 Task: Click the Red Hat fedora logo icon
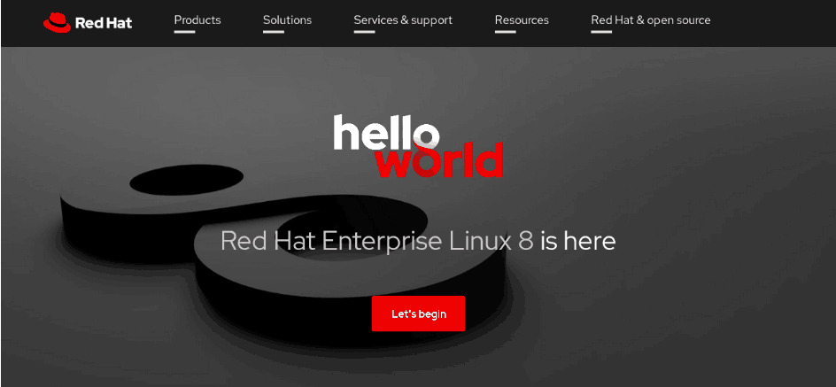(x=57, y=22)
